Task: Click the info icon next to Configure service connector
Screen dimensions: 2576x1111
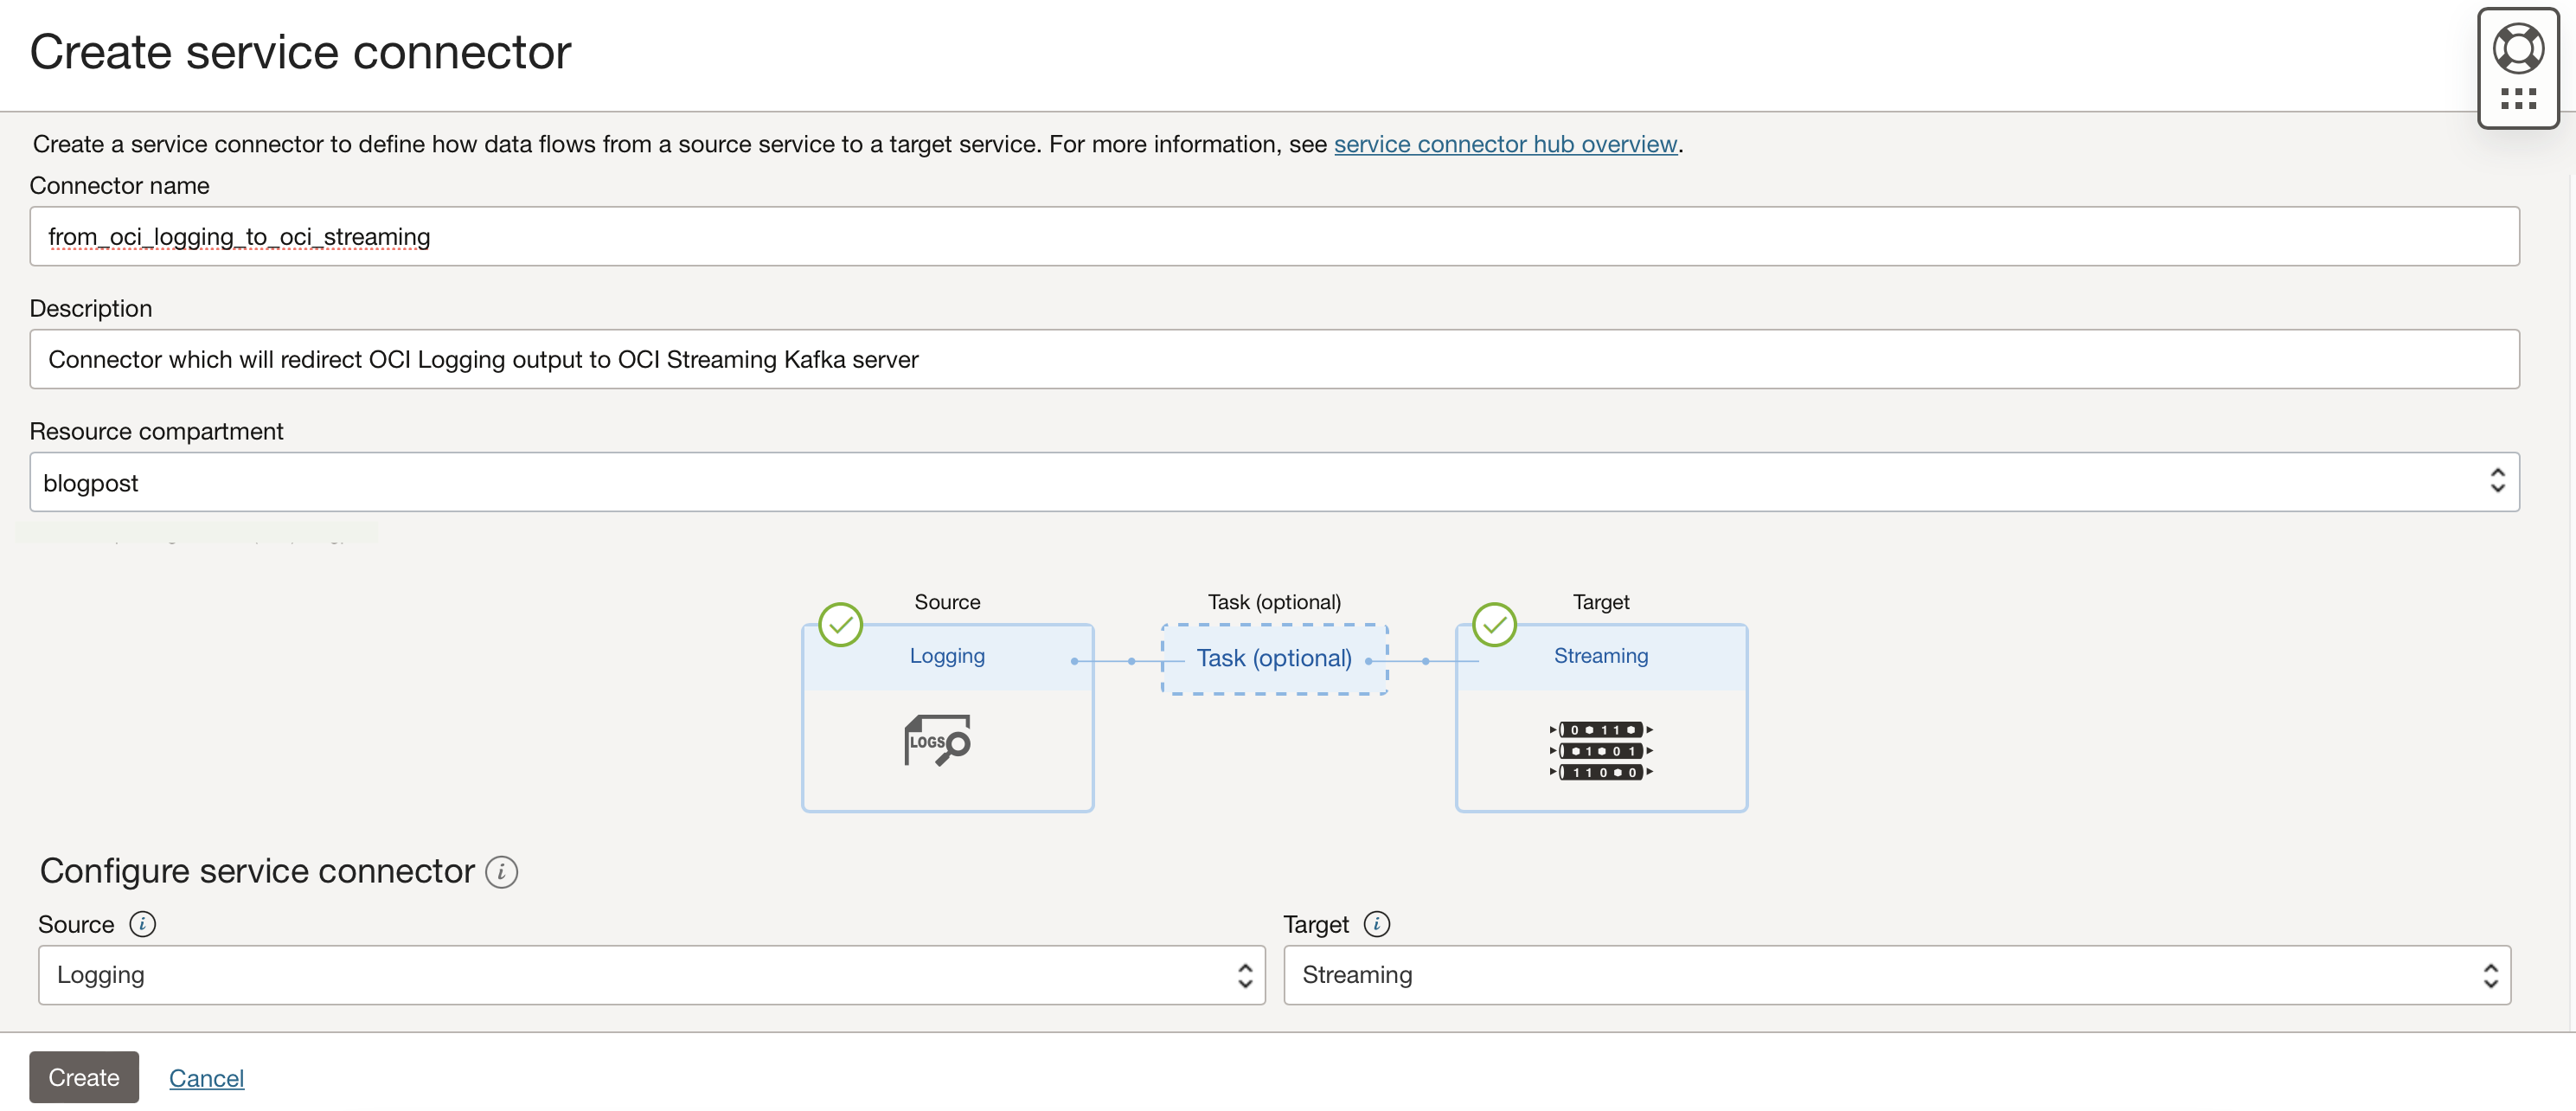Action: tap(501, 872)
